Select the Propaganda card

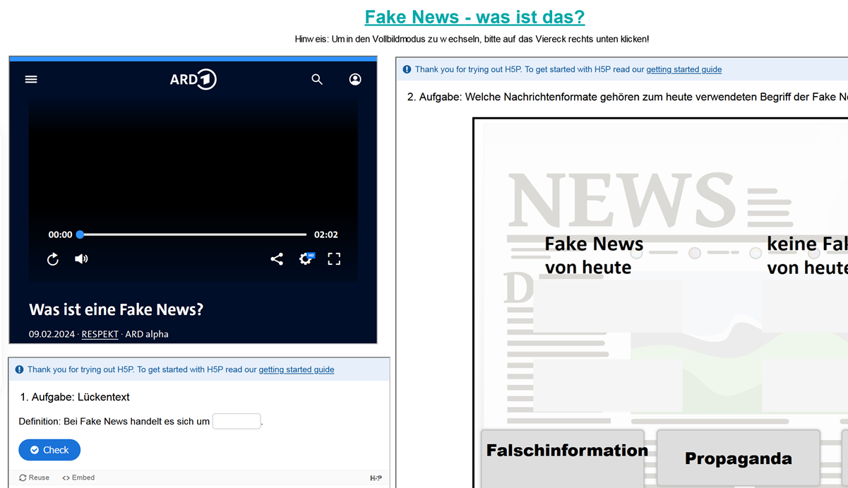[x=738, y=458]
